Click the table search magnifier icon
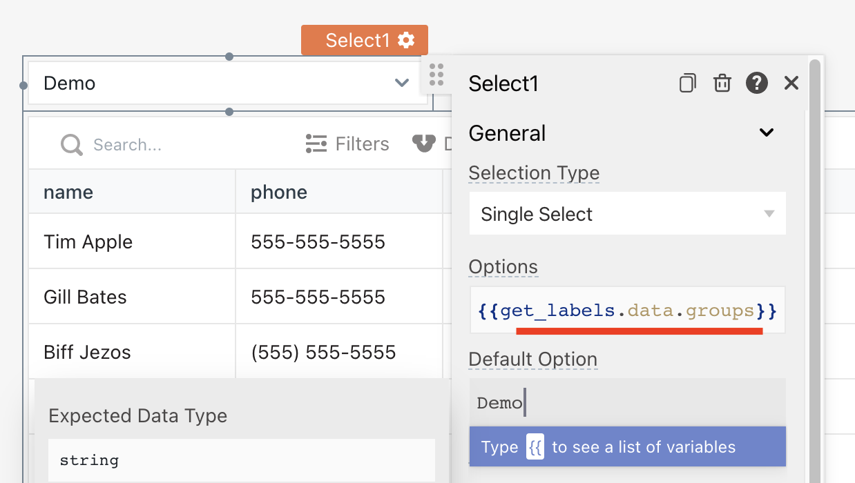 pyautogui.click(x=71, y=144)
